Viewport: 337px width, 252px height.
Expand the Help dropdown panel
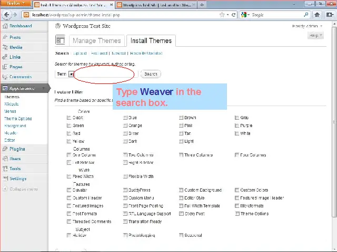pyautogui.click(x=315, y=36)
